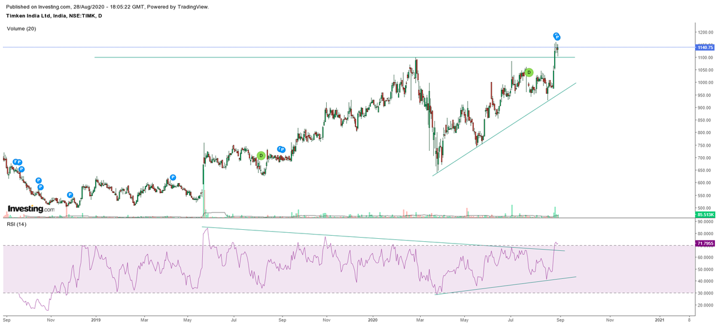
Task: Select the descending trendline on RSI peaks
Action: (383, 239)
